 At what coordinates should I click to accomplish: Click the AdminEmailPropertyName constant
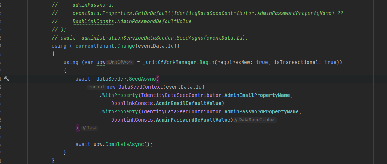pos(257,95)
